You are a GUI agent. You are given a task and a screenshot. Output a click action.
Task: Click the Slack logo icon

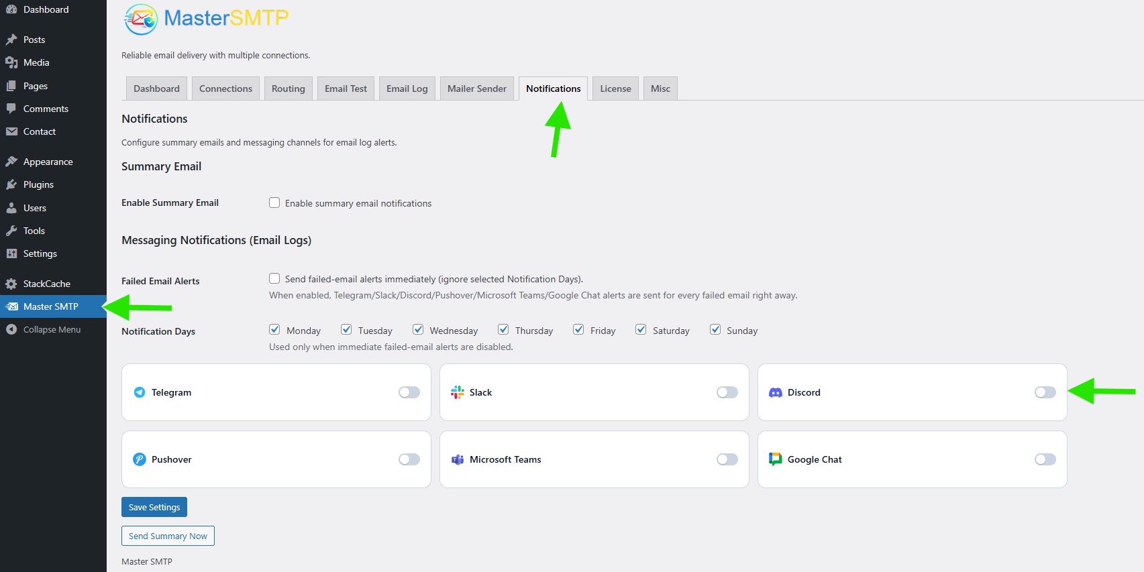coord(458,392)
